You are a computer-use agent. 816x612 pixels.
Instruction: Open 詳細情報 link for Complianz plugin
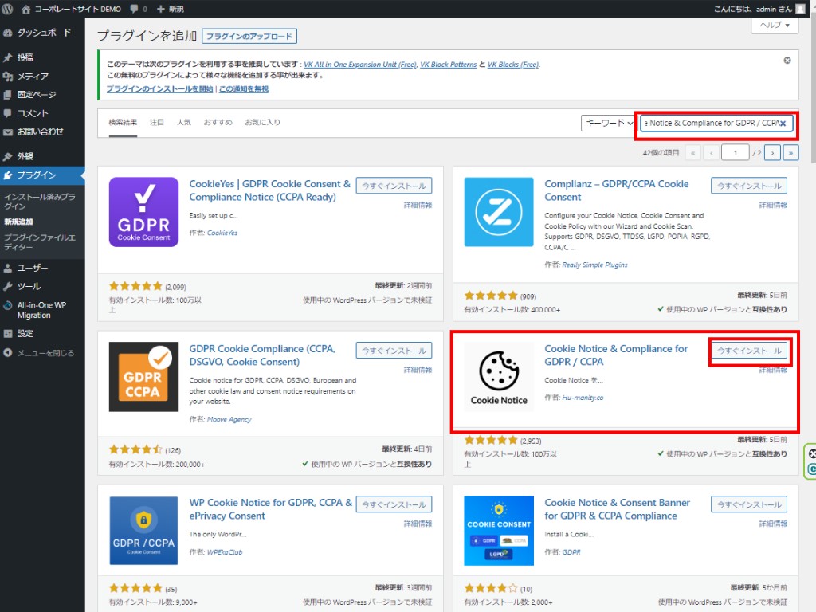click(774, 205)
